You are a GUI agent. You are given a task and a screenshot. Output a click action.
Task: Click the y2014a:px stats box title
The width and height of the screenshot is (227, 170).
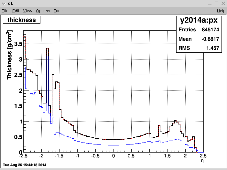(x=199, y=20)
